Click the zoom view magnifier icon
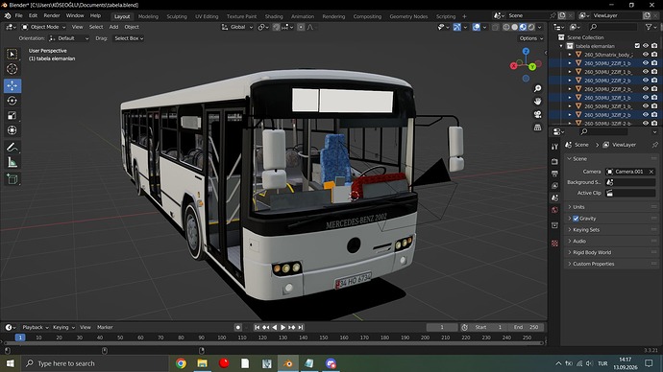 click(537, 88)
